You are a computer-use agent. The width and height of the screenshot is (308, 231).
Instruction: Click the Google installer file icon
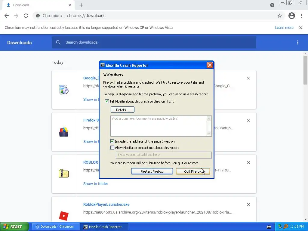[64, 90]
